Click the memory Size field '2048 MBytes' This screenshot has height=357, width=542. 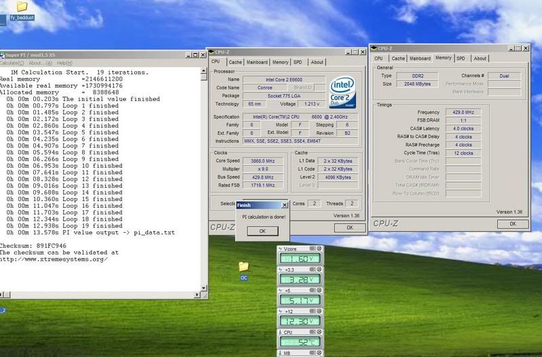pyautogui.click(x=417, y=83)
